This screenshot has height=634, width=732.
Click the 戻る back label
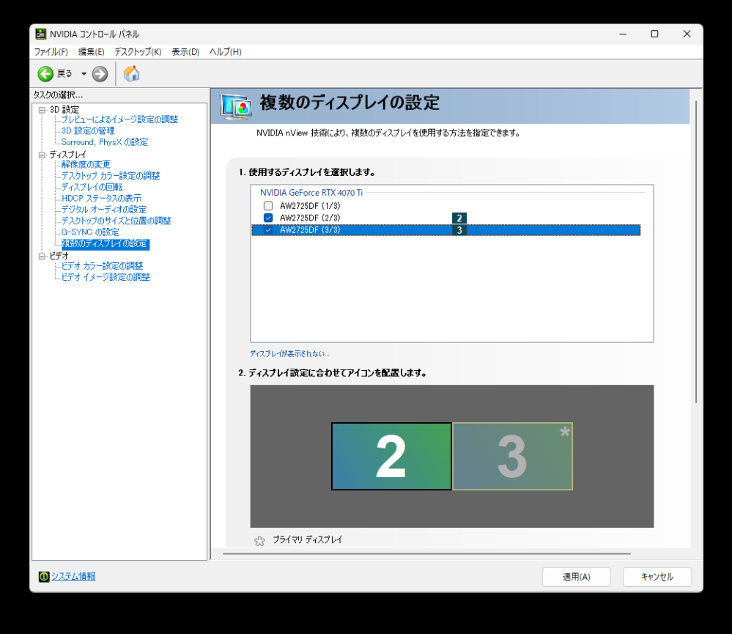tap(64, 74)
